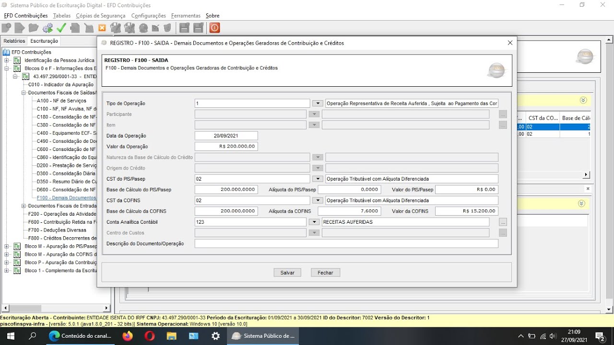Click the EFD Contribuições book icon in tree

point(6,52)
